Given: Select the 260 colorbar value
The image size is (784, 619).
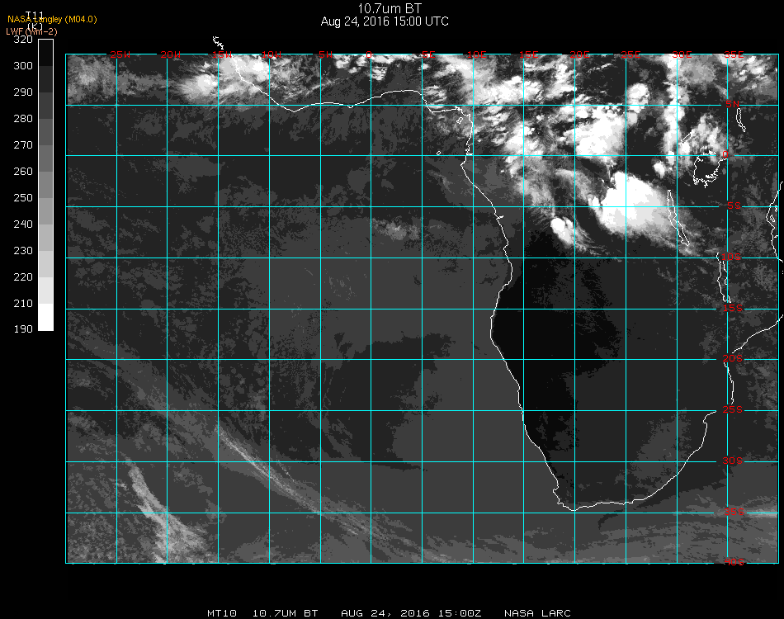Looking at the screenshot, I should click(x=23, y=172).
